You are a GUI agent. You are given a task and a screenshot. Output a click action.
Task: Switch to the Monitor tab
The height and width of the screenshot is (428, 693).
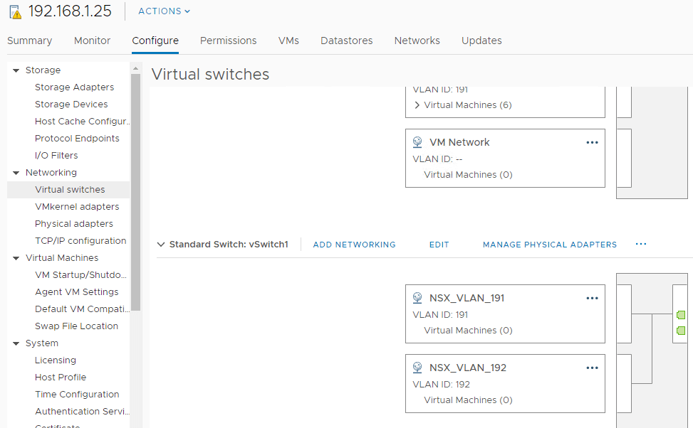tap(92, 41)
